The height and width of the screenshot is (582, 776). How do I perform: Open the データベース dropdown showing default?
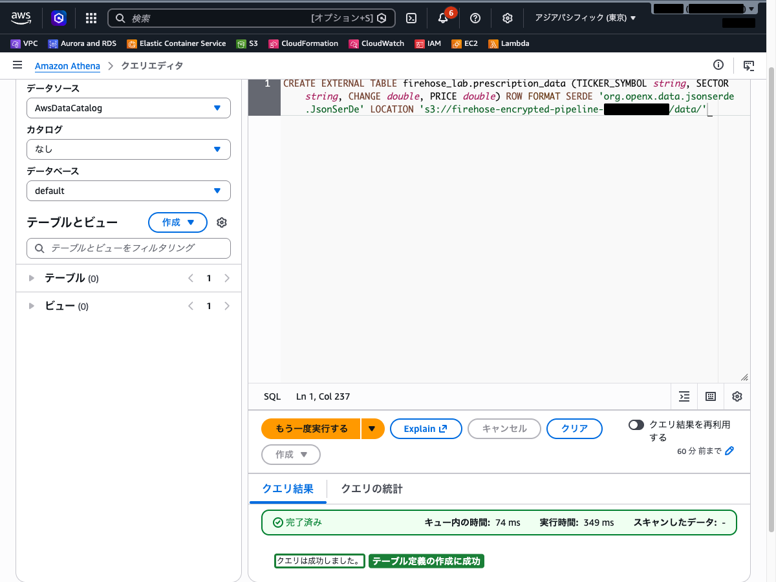coord(129,191)
